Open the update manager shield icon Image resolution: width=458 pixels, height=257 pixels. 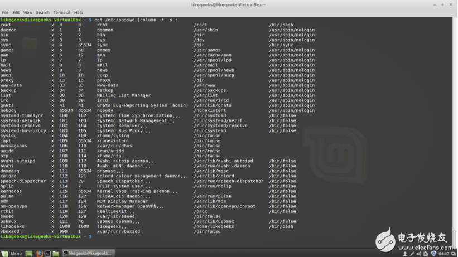tap(434, 254)
